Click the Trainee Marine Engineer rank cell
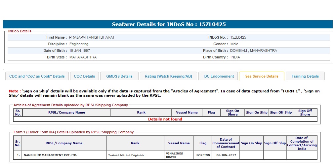This screenshot has height=168, width=333. (126, 155)
